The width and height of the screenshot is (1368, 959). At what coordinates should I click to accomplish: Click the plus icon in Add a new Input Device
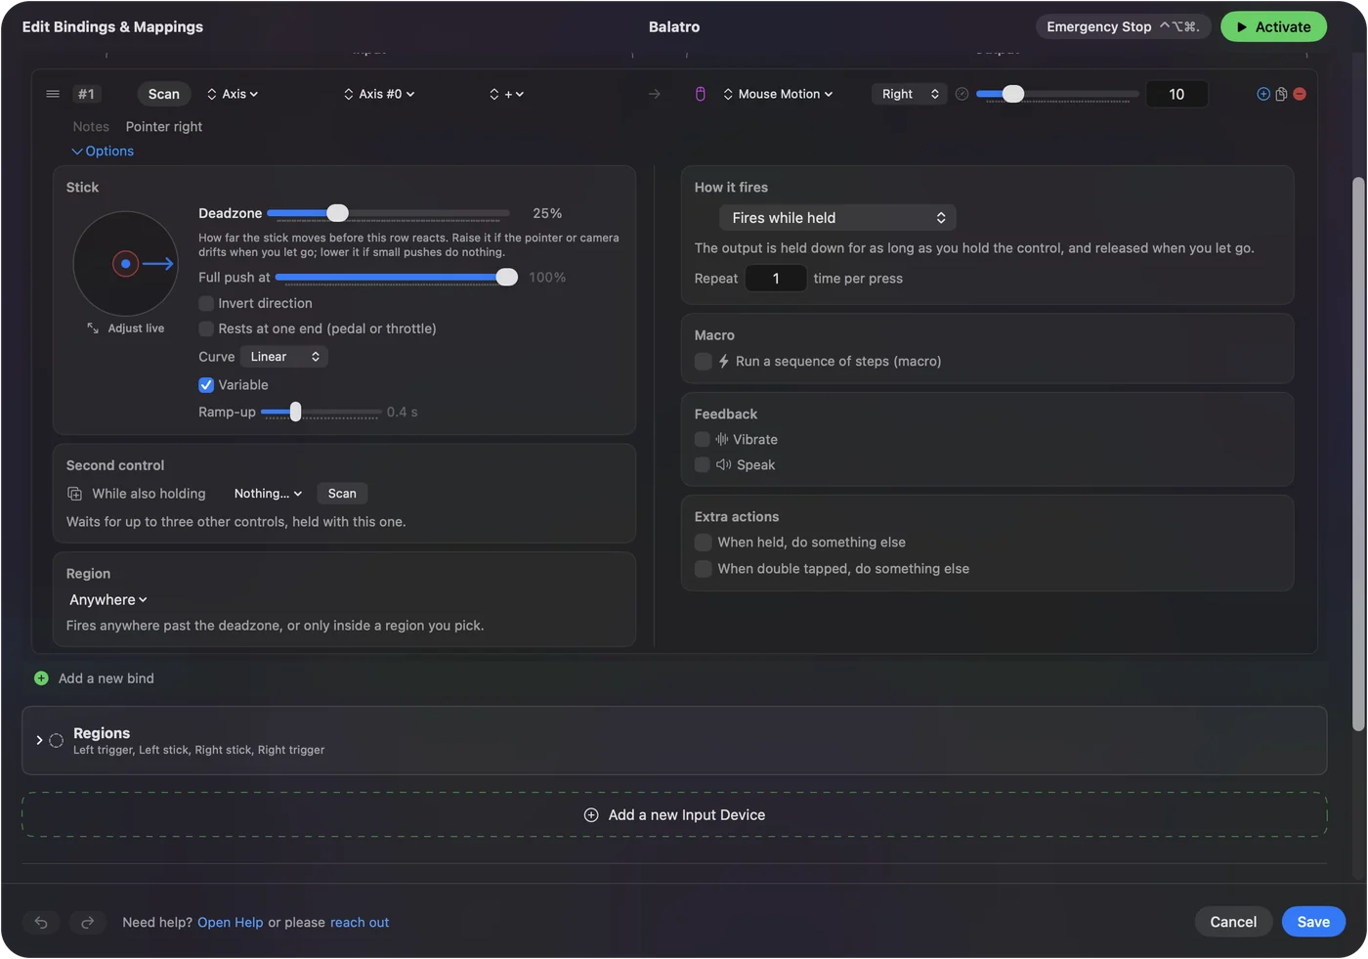pos(591,815)
